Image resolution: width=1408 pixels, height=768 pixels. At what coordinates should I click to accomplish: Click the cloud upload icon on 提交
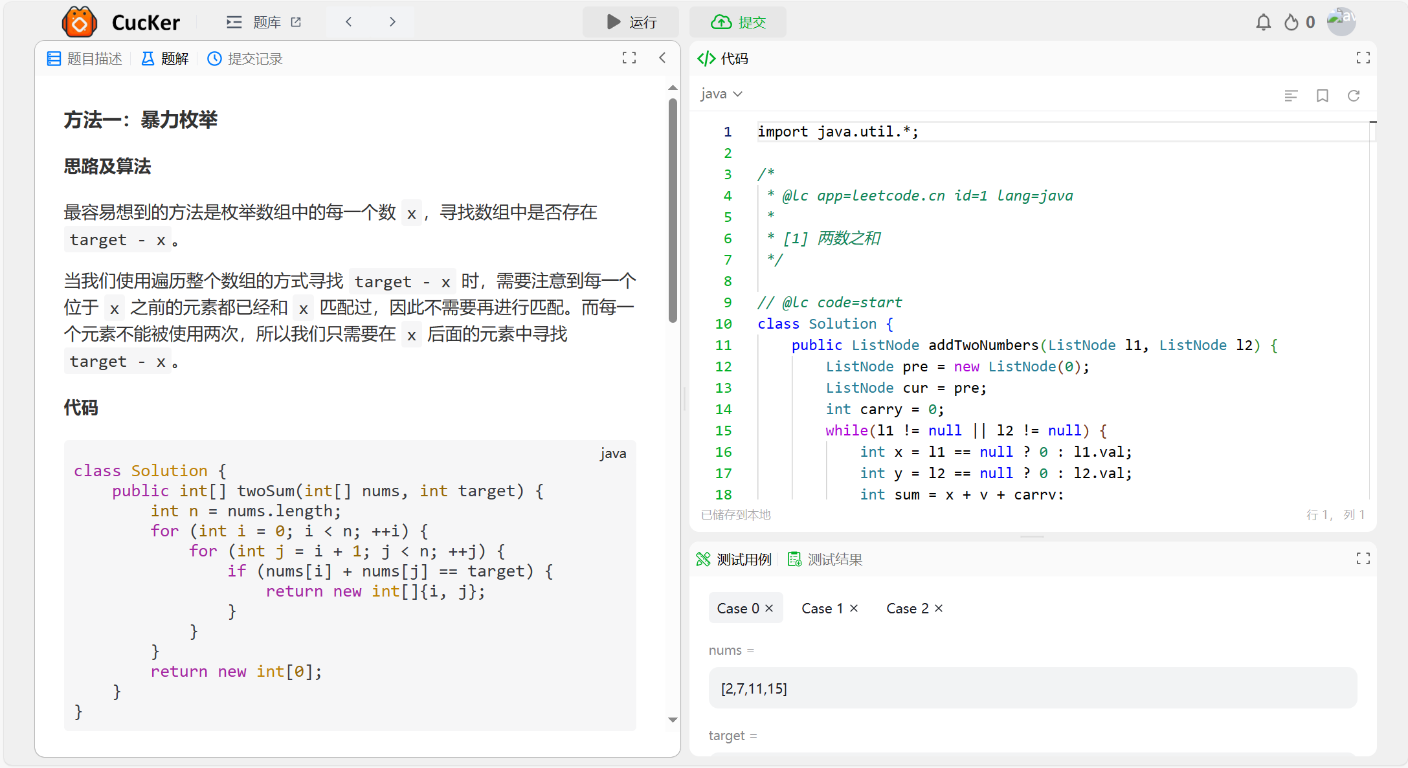point(721,22)
